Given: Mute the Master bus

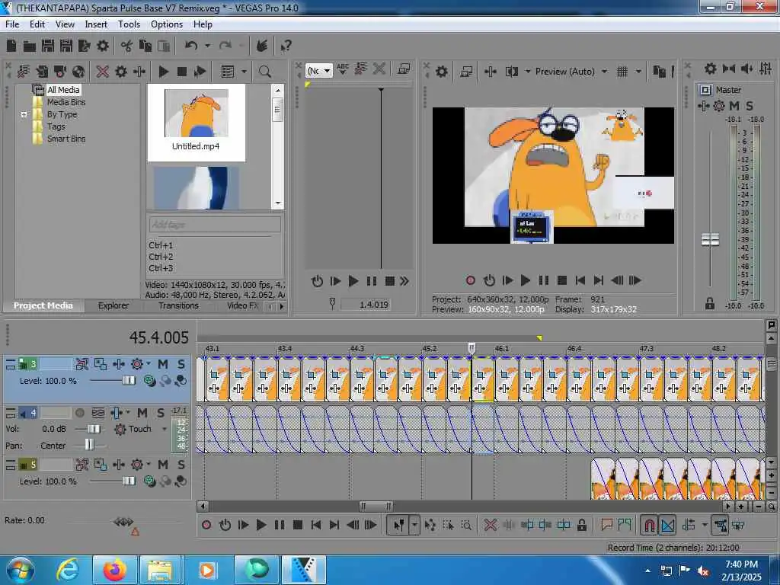Looking at the screenshot, I should 734,105.
